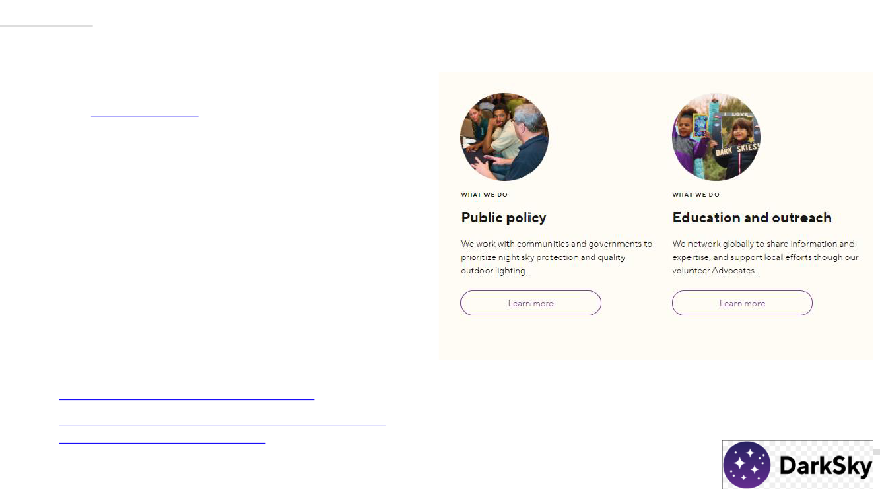Click the DarkSky starry circle logo icon
The image size is (880, 495).
point(747,465)
